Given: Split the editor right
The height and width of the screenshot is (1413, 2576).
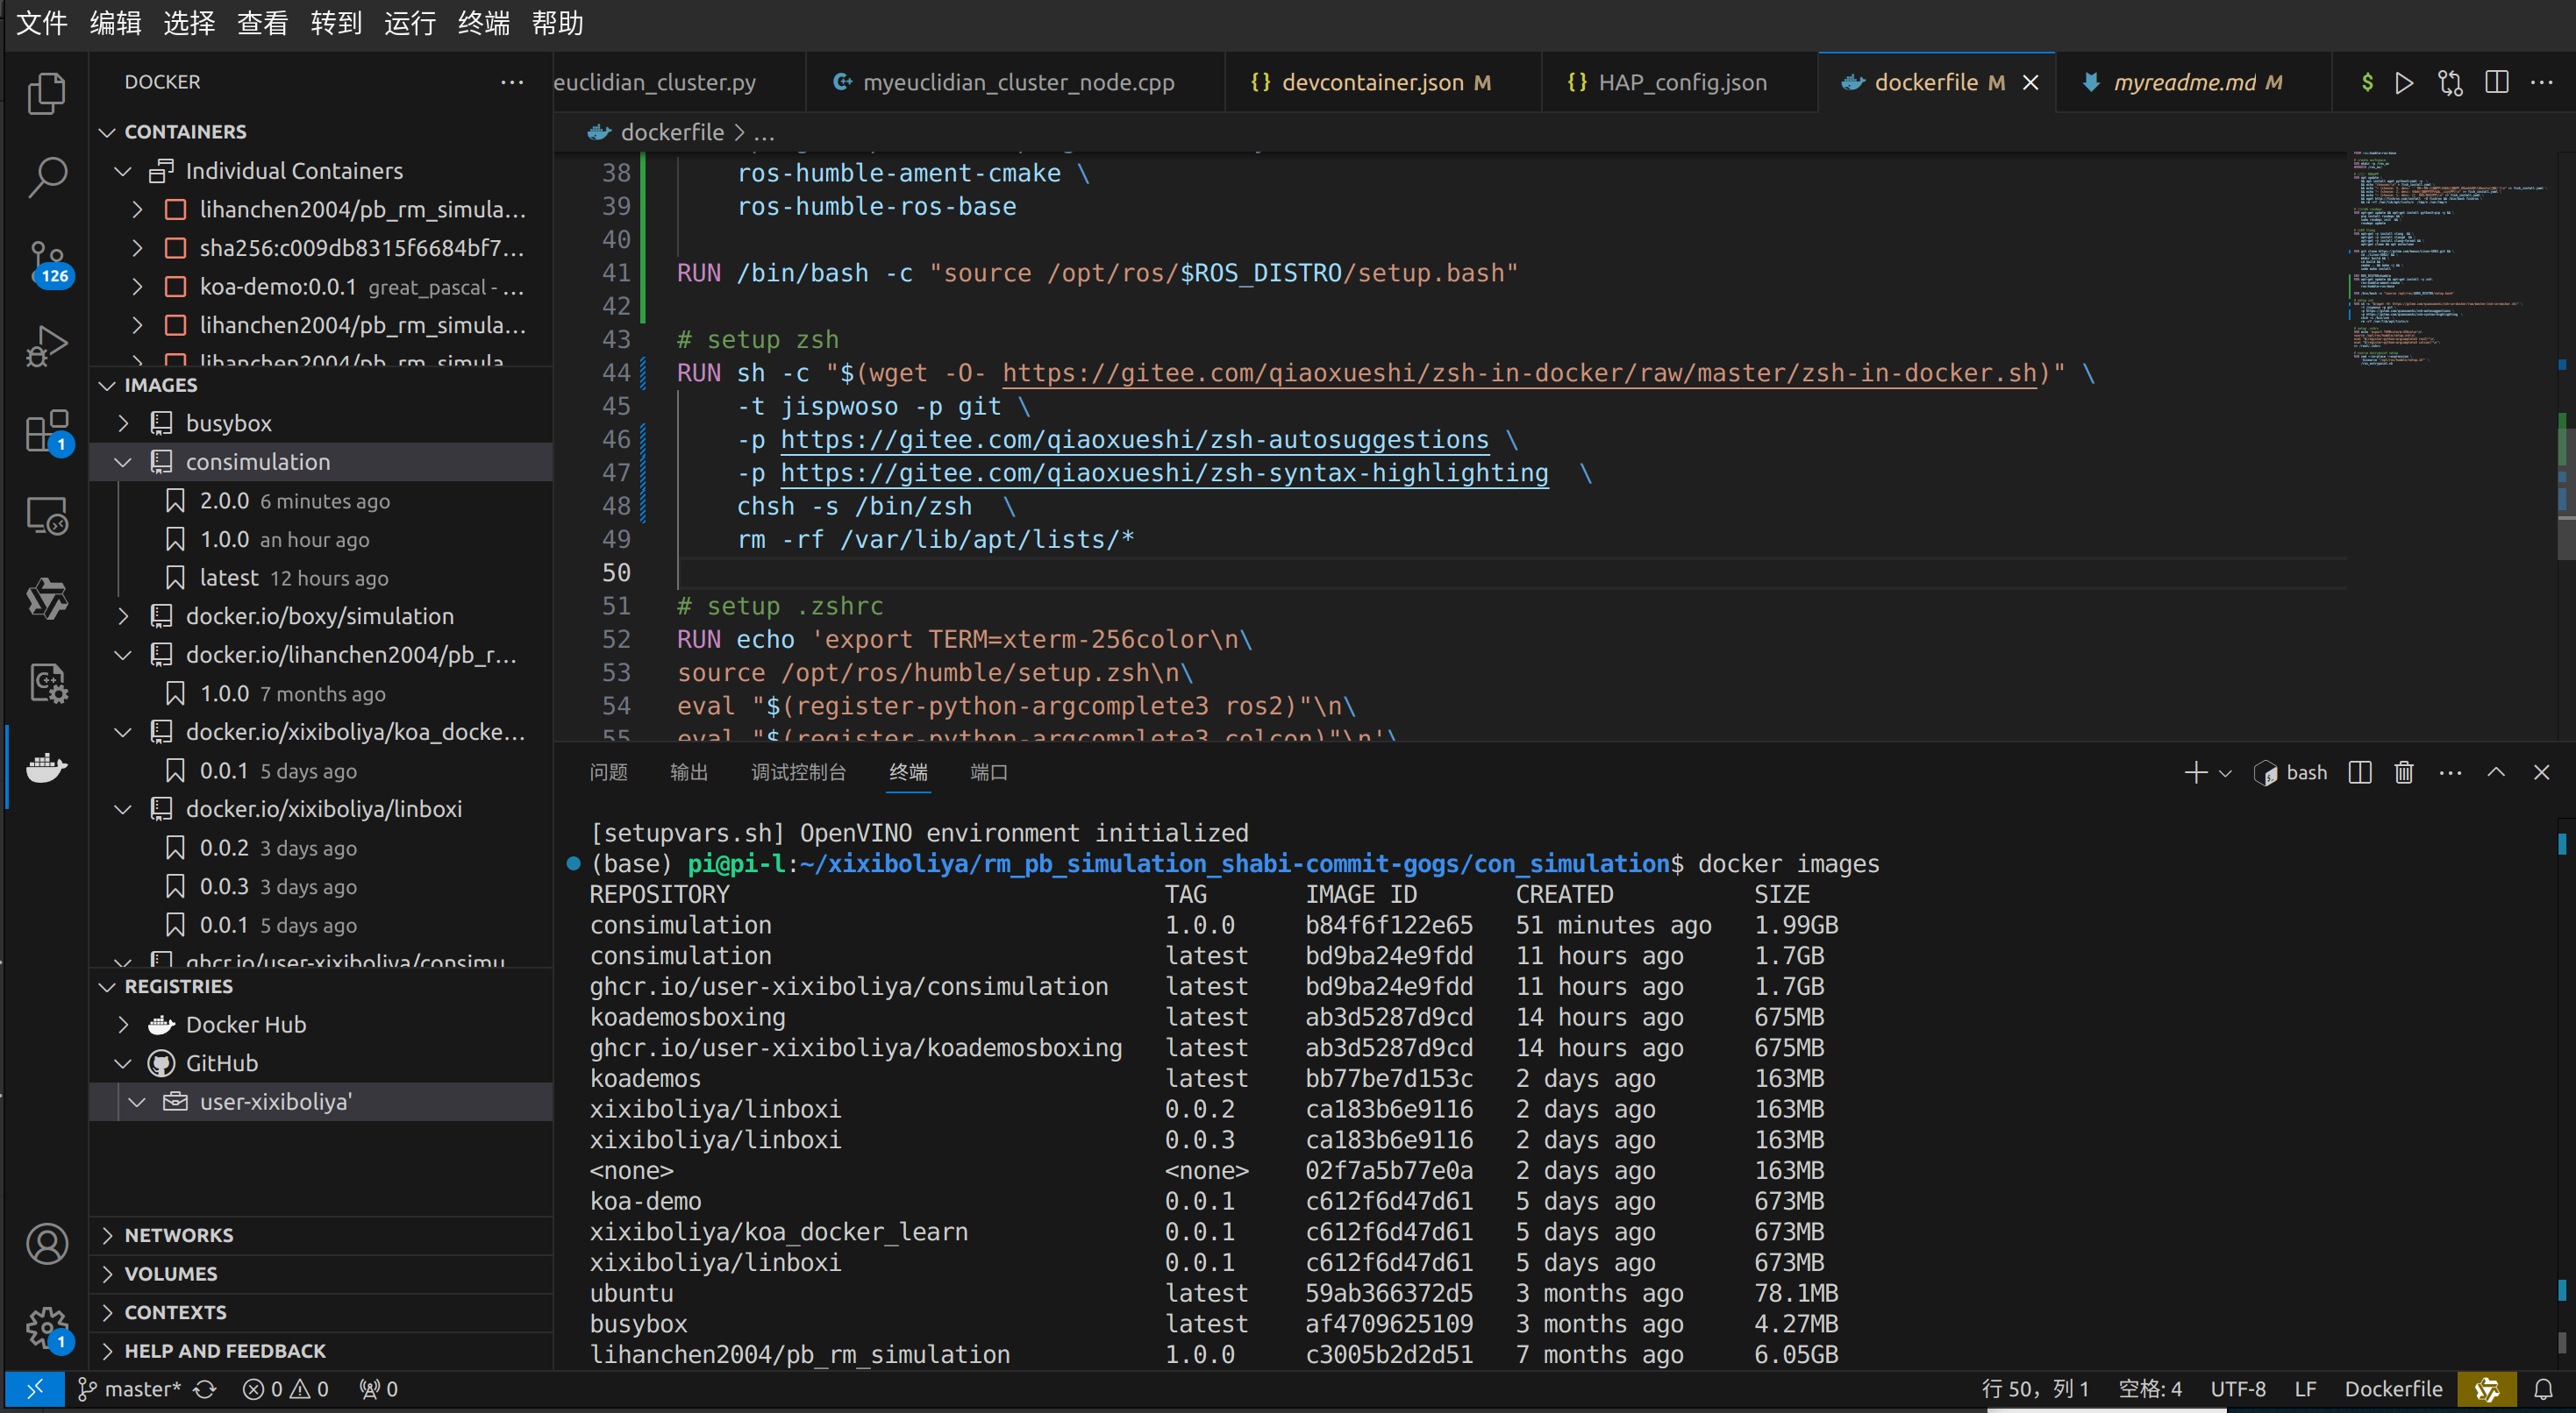Looking at the screenshot, I should point(2496,82).
